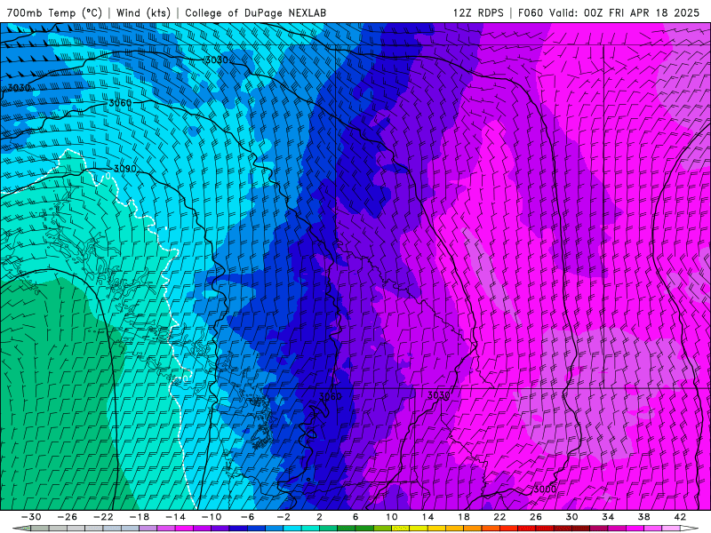Click the 3090 height contour label
The width and height of the screenshot is (711, 533).
124,169
